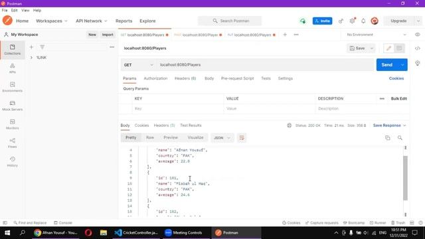
Task: Open the notifications bell icon
Action: (x=363, y=21)
